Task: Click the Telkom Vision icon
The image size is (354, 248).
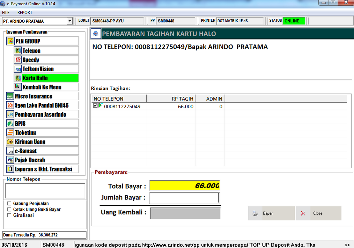Action: (18, 69)
